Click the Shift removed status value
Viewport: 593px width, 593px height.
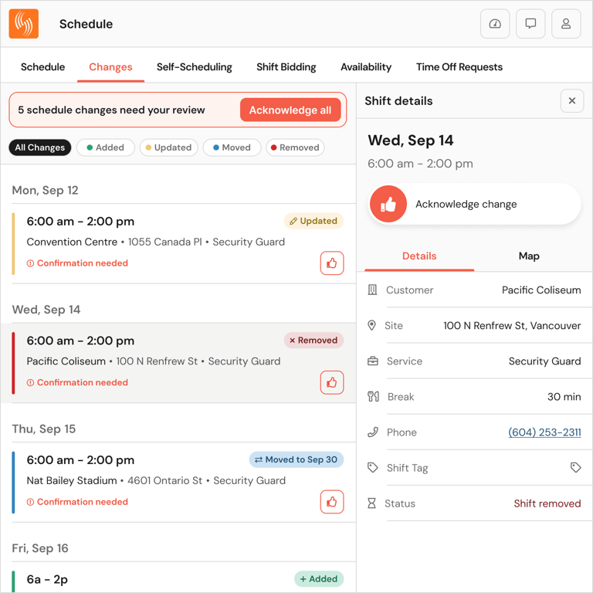pyautogui.click(x=547, y=503)
